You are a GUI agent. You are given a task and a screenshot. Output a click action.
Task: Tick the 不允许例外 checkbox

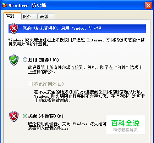[x=30, y=84]
